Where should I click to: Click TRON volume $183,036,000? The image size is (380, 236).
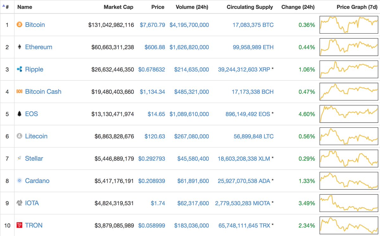pyautogui.click(x=192, y=226)
